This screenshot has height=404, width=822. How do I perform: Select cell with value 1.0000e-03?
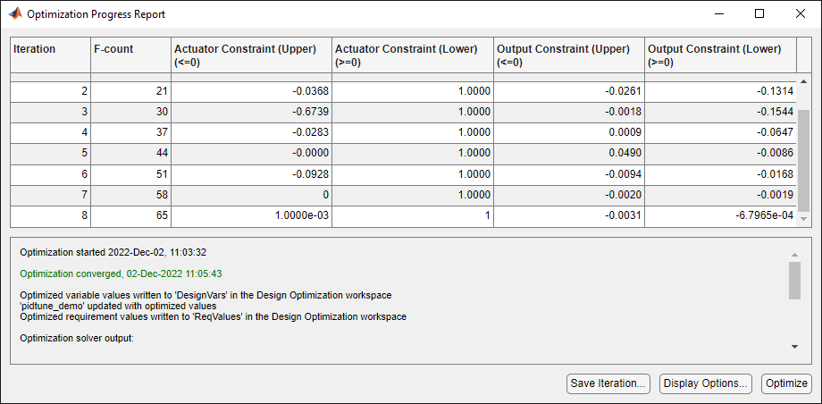coord(252,215)
